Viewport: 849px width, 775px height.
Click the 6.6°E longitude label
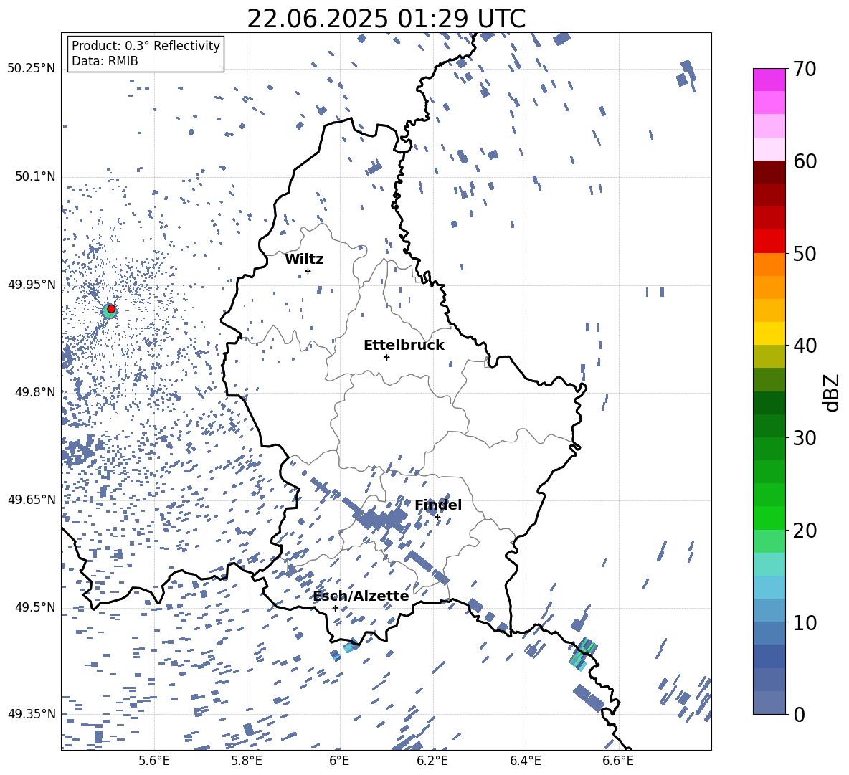[618, 761]
